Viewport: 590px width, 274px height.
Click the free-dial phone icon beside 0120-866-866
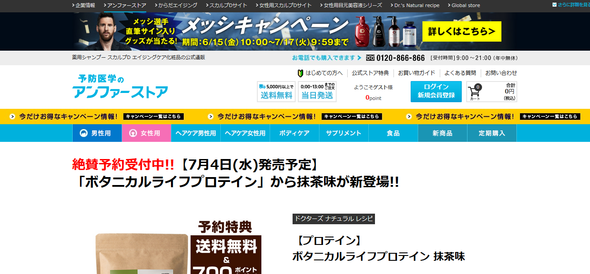(x=370, y=58)
